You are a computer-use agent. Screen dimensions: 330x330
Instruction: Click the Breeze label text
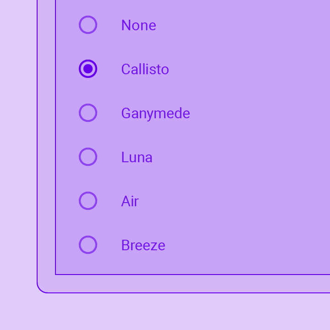143,245
